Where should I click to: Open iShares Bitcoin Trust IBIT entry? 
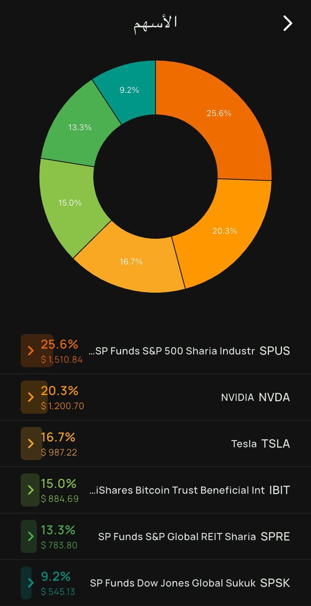pyautogui.click(x=193, y=490)
